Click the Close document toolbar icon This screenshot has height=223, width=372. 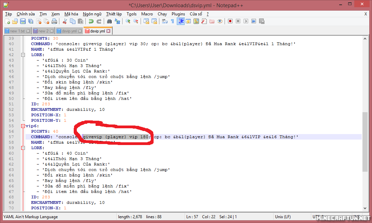[39, 22]
